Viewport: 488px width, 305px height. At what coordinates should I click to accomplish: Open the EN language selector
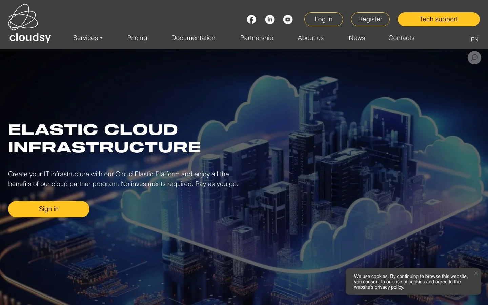(474, 39)
